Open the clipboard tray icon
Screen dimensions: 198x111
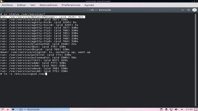pyautogui.click(x=161, y=109)
